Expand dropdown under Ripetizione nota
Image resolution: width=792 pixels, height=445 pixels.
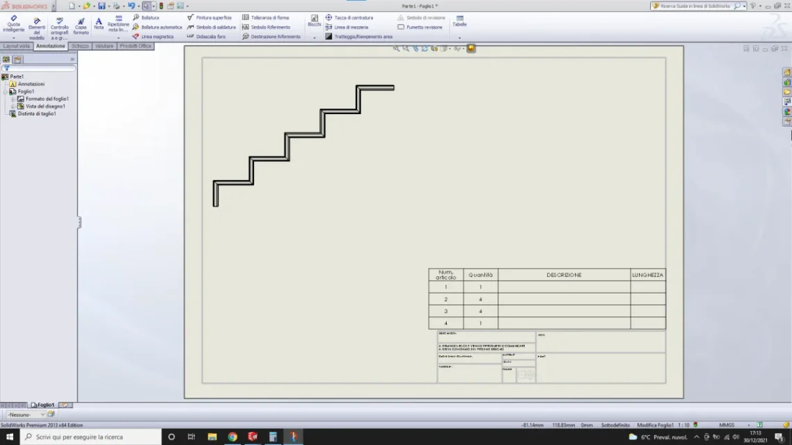pos(118,38)
